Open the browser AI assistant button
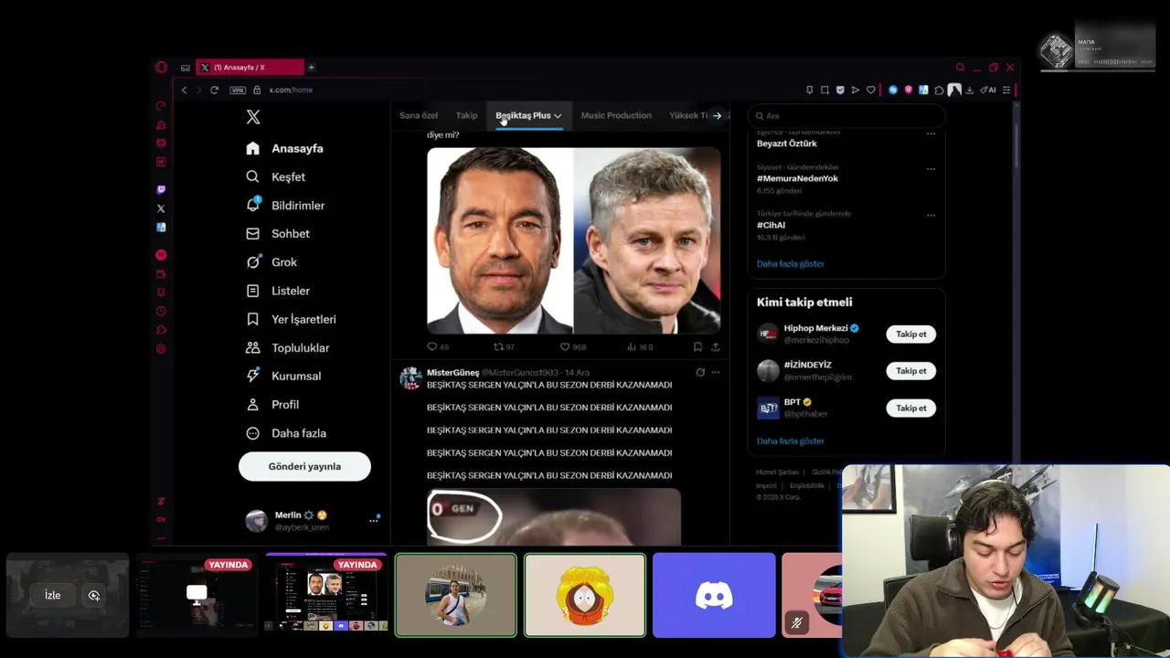The width and height of the screenshot is (1170, 658). (988, 90)
